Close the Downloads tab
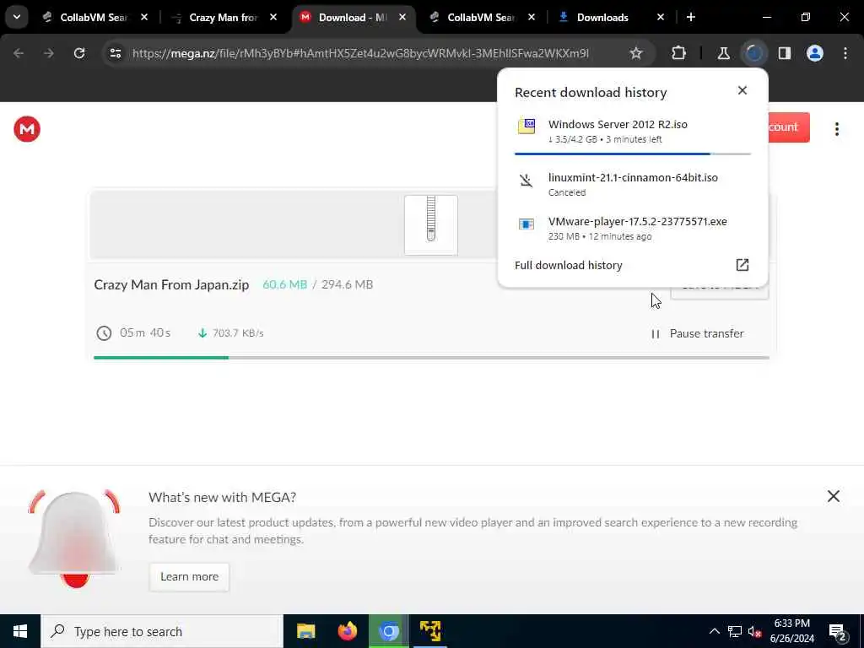 (661, 17)
